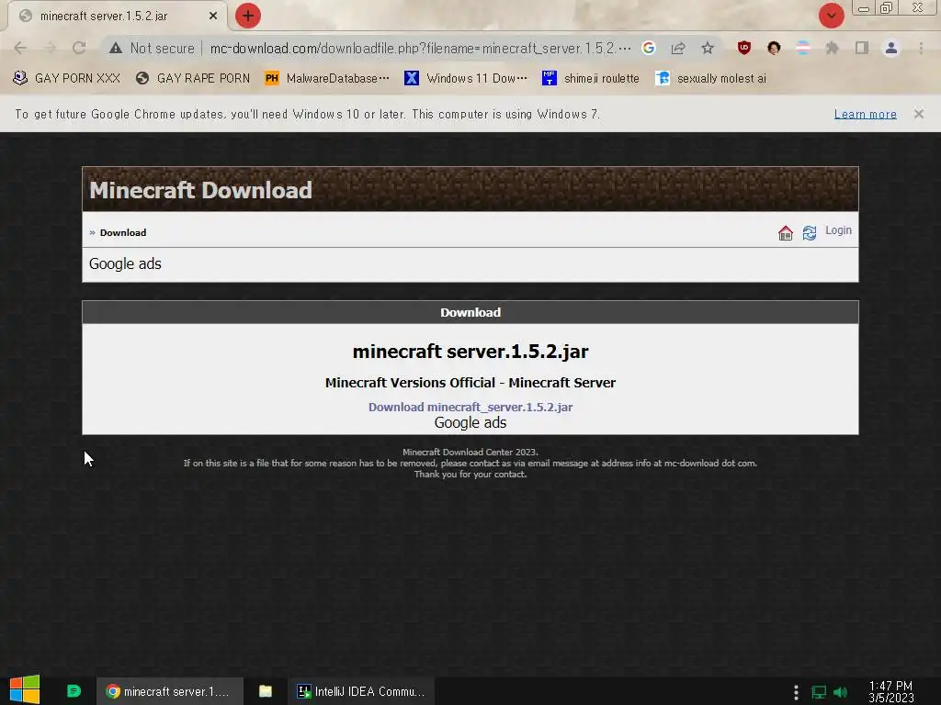Dismiss the Chrome updates info bar
The height and width of the screenshot is (705, 941).
919,114
